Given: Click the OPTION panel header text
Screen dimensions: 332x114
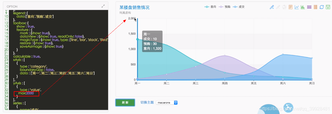Looking at the screenshot, I should 12,7.
